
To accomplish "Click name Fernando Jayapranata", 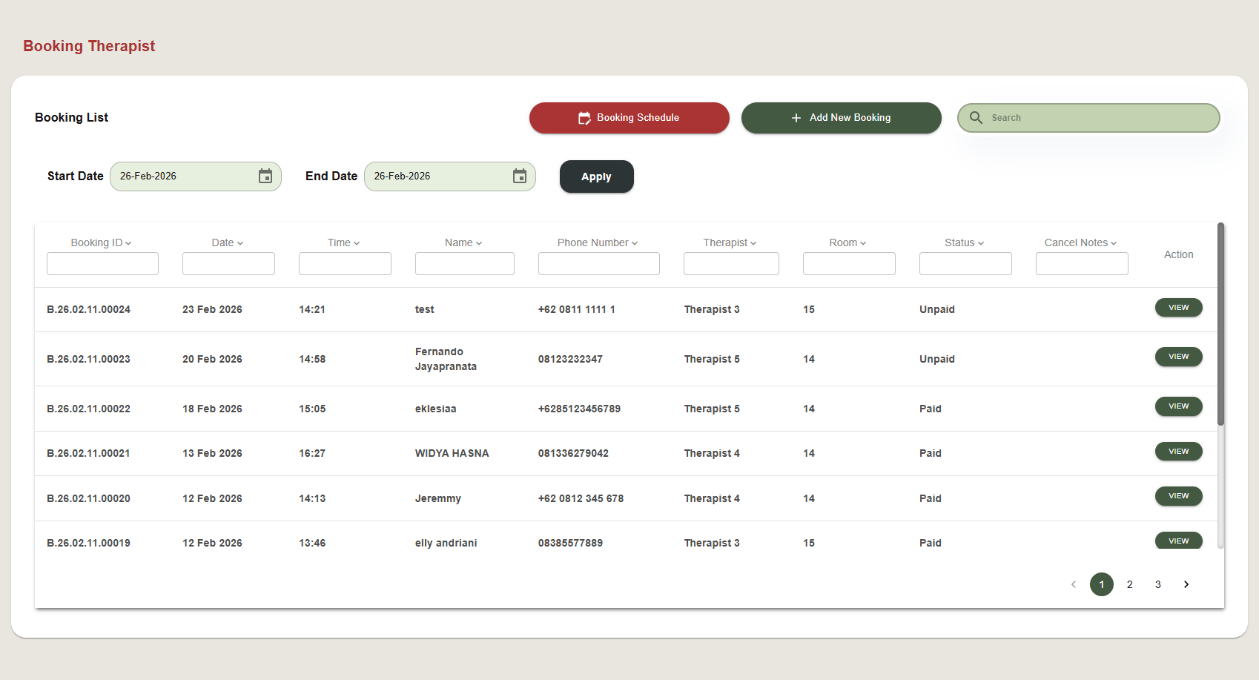I will [446, 359].
